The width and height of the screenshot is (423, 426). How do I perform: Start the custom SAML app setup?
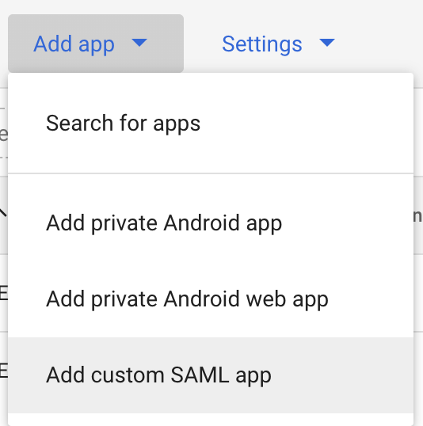pos(211,375)
